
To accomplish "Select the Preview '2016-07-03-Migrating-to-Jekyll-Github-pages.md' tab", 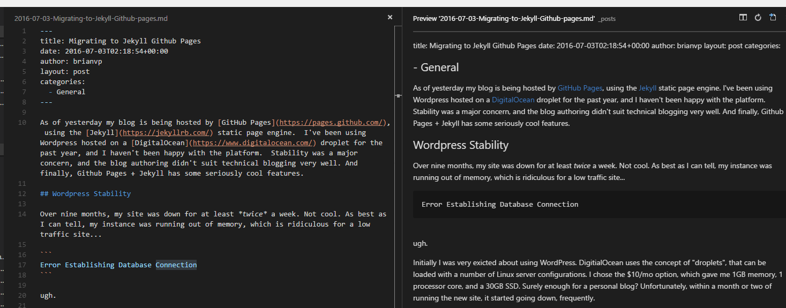I will pos(504,18).
